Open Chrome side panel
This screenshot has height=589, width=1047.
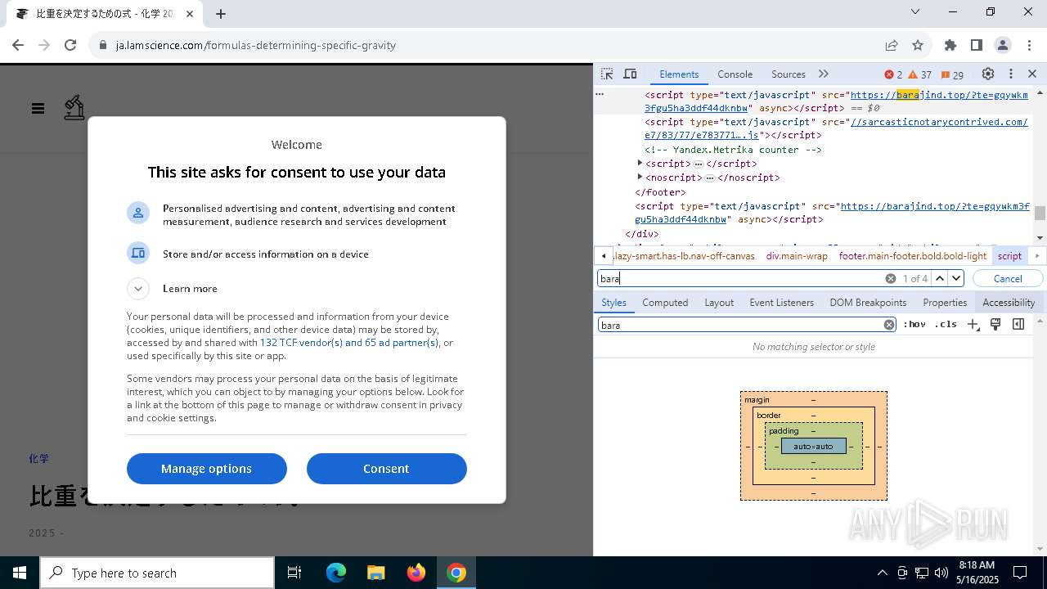977,45
